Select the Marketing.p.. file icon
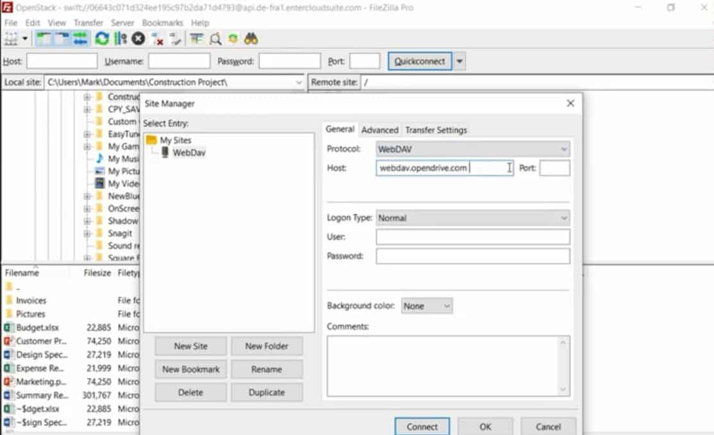Viewport: 714px width, 435px height. (x=8, y=381)
